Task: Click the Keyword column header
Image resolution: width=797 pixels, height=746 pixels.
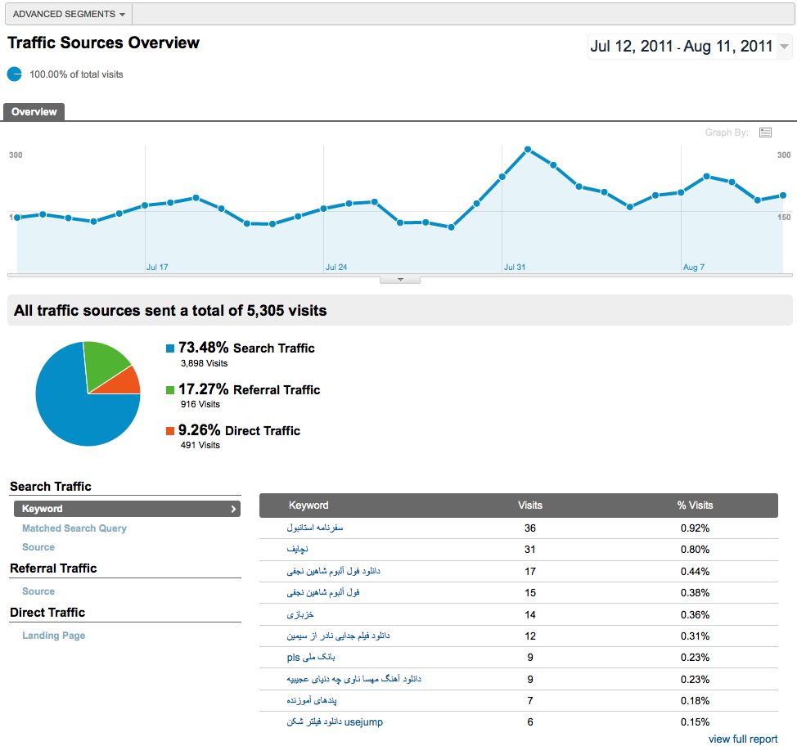Action: coord(308,506)
